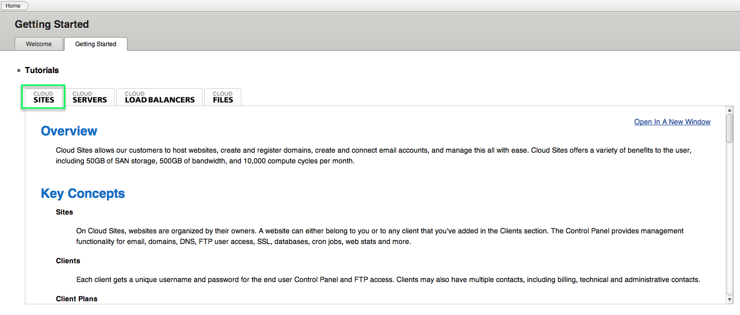Image resolution: width=740 pixels, height=315 pixels.
Task: Click the tutorial scrollbar thumb
Action: tap(730, 128)
